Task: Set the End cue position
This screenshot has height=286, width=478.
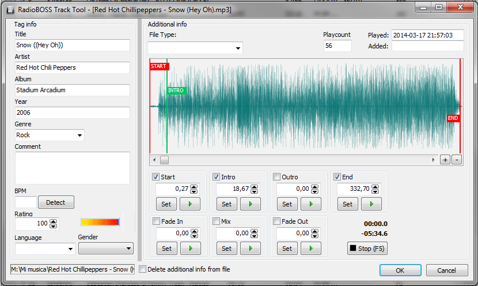Action: [x=347, y=204]
